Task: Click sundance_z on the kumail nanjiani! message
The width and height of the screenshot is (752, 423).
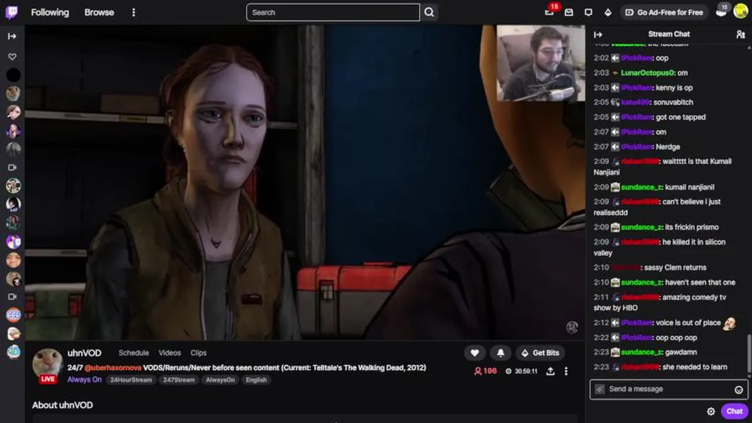Action: coord(641,187)
